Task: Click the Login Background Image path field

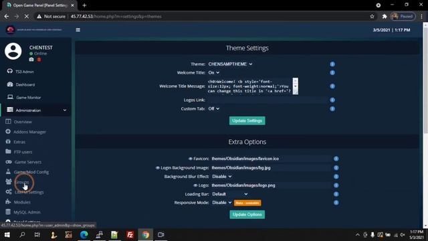Action: coord(271,168)
